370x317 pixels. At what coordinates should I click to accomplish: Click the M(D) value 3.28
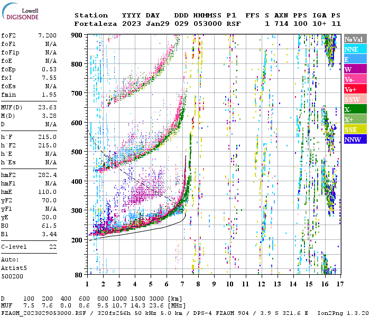[49, 116]
